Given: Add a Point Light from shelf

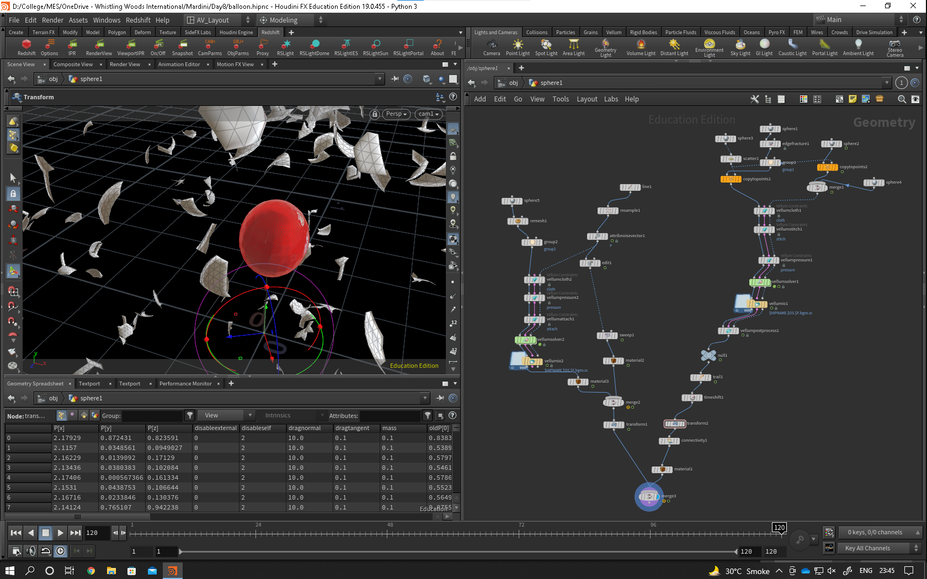Looking at the screenshot, I should (518, 47).
